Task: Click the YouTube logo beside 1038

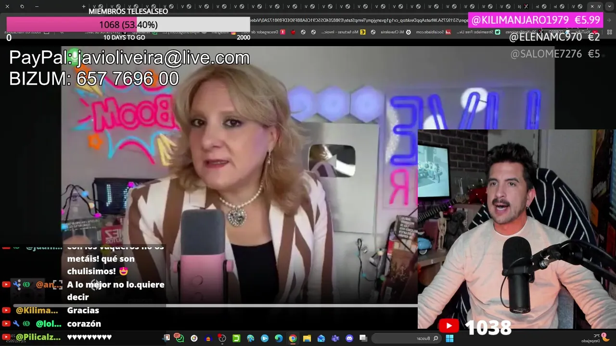Action: click(x=449, y=326)
